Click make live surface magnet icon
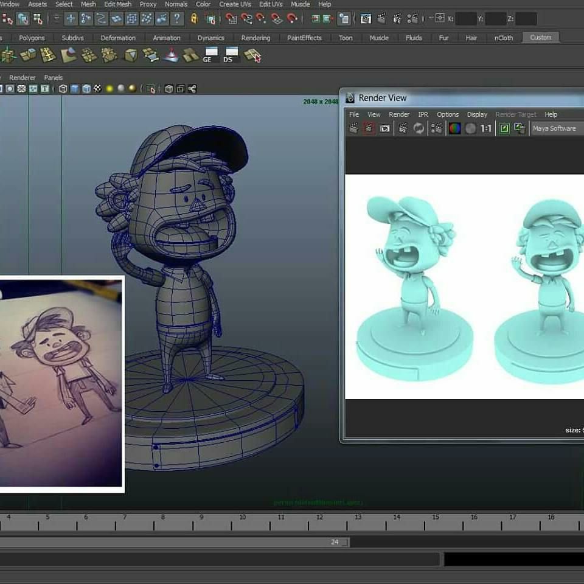Viewport: 584px width, 584px height. click(x=292, y=19)
